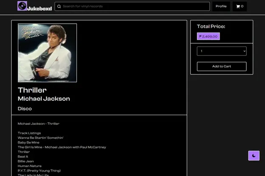This screenshot has height=176, width=265.
Task: Click track Baby Be Mine
Action: click(28, 143)
